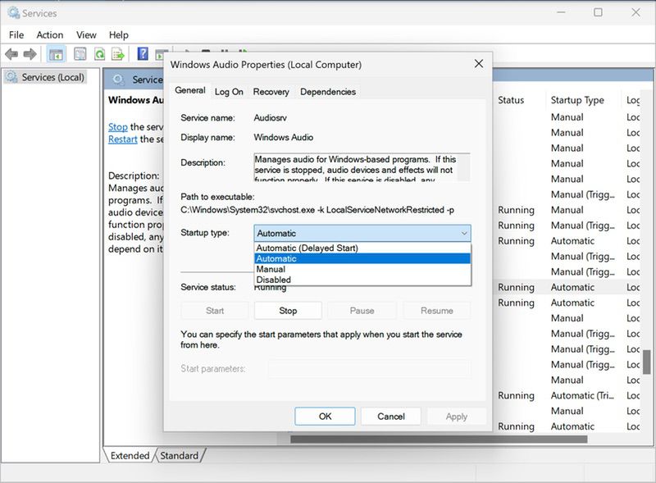656x483 pixels.
Task: Switch to the Dependencies tab
Action: [328, 92]
